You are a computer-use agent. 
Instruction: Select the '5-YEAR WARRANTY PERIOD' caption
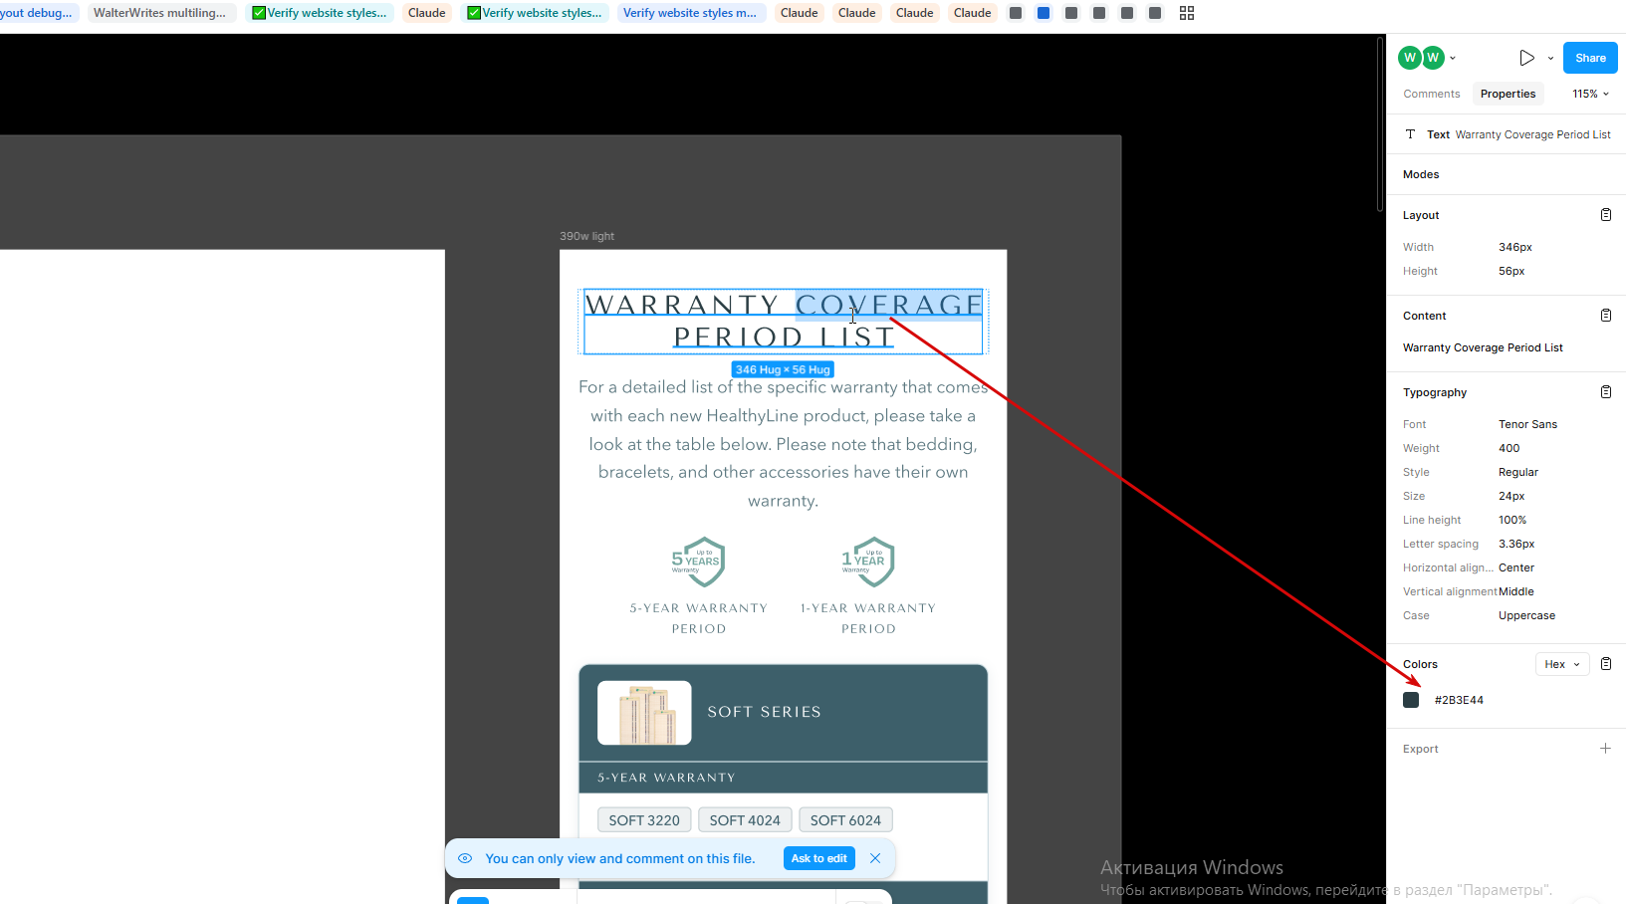(x=698, y=618)
